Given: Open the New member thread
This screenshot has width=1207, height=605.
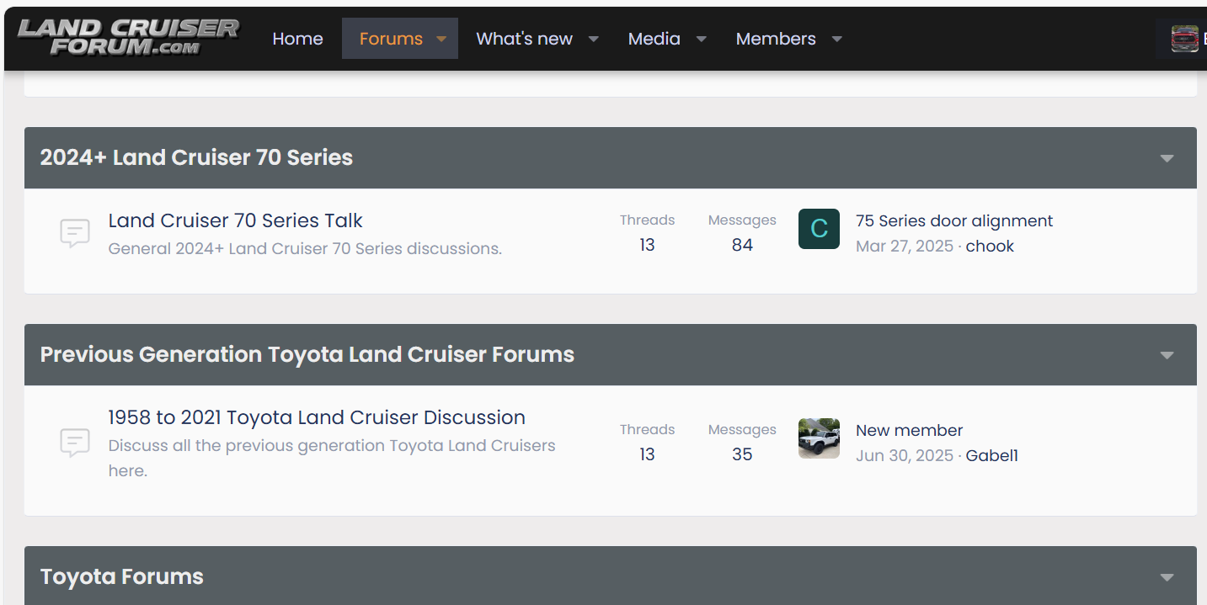Looking at the screenshot, I should click(909, 430).
